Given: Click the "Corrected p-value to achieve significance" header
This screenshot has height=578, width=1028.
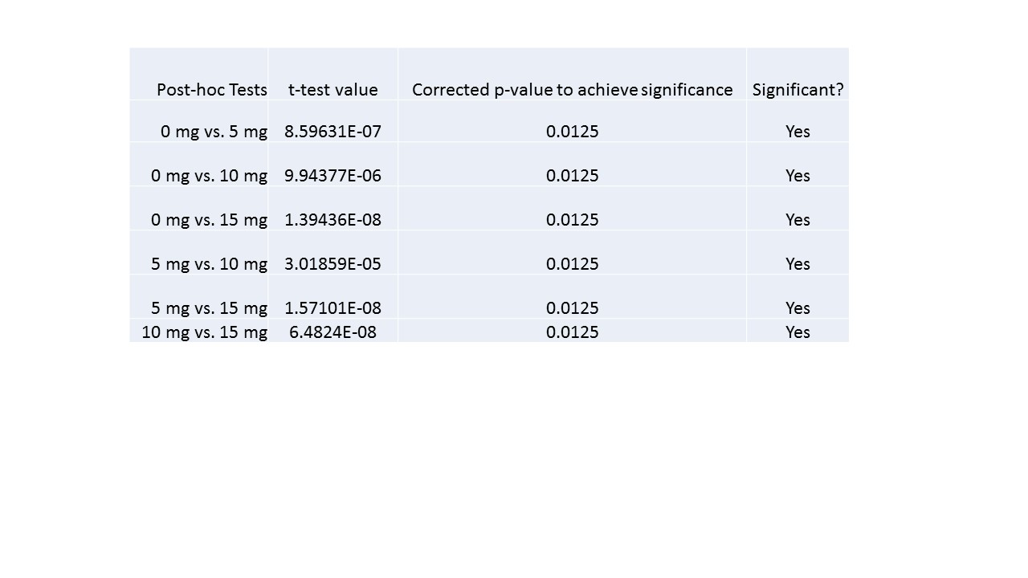Looking at the screenshot, I should click(x=572, y=90).
